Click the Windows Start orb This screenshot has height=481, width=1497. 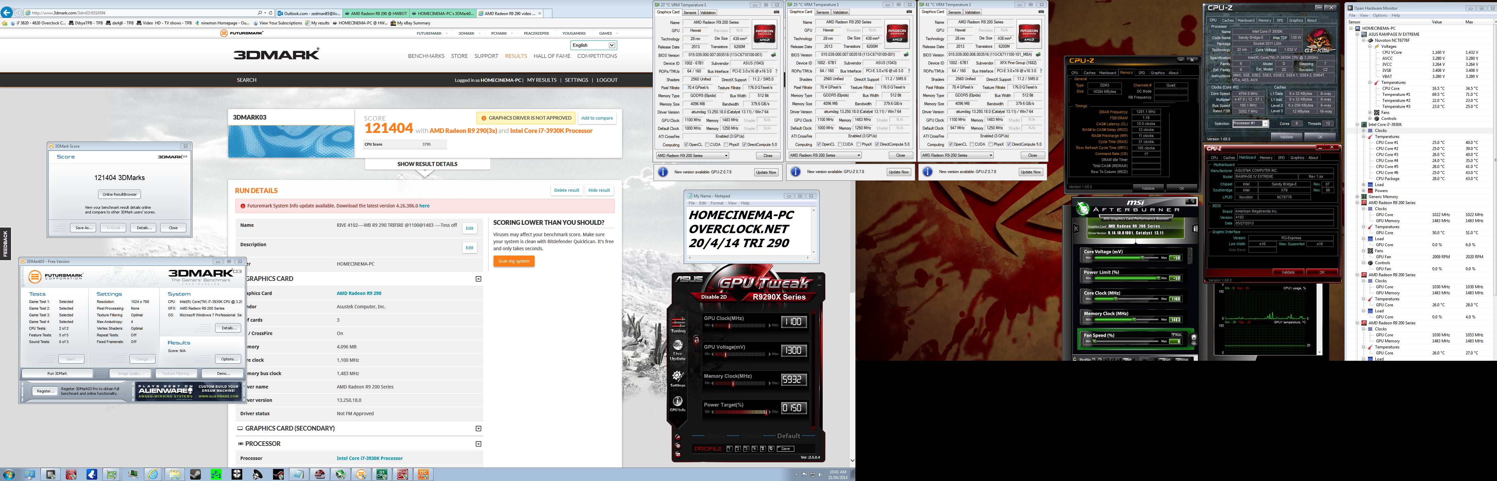(x=9, y=474)
